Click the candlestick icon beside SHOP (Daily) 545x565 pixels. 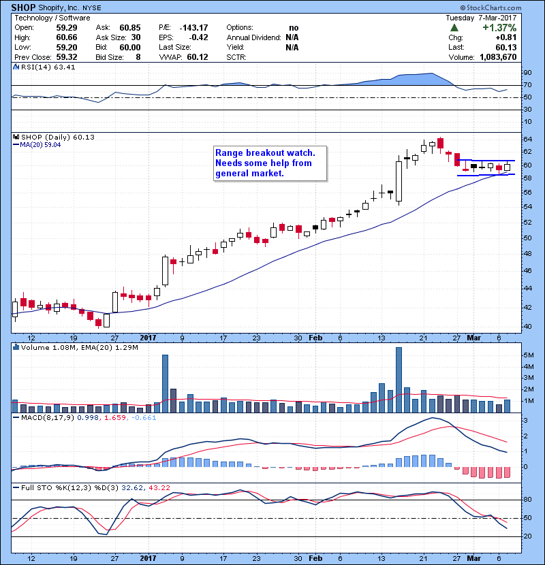pos(16,138)
